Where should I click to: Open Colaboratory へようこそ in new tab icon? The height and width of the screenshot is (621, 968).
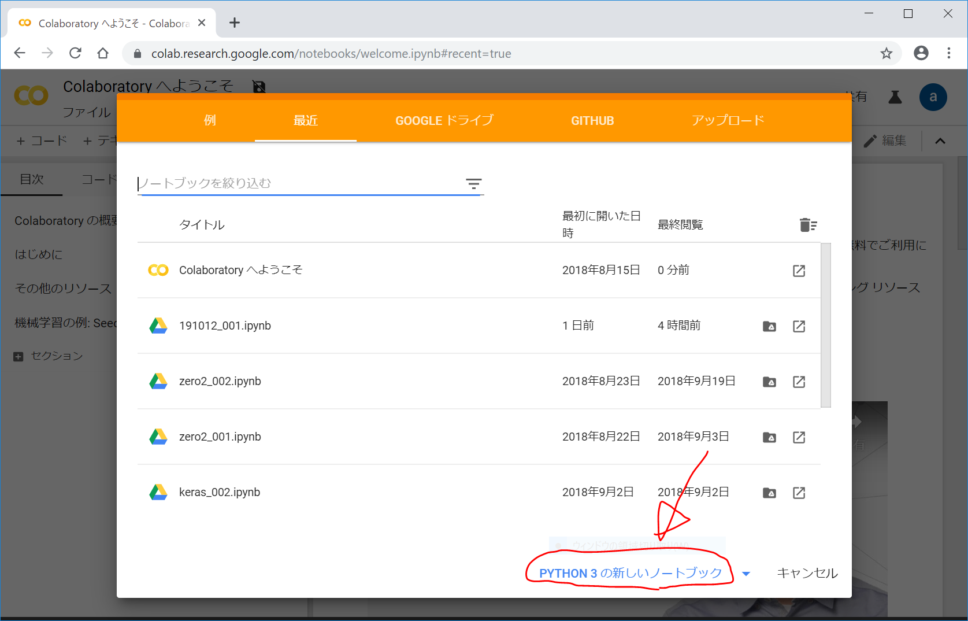(x=799, y=271)
